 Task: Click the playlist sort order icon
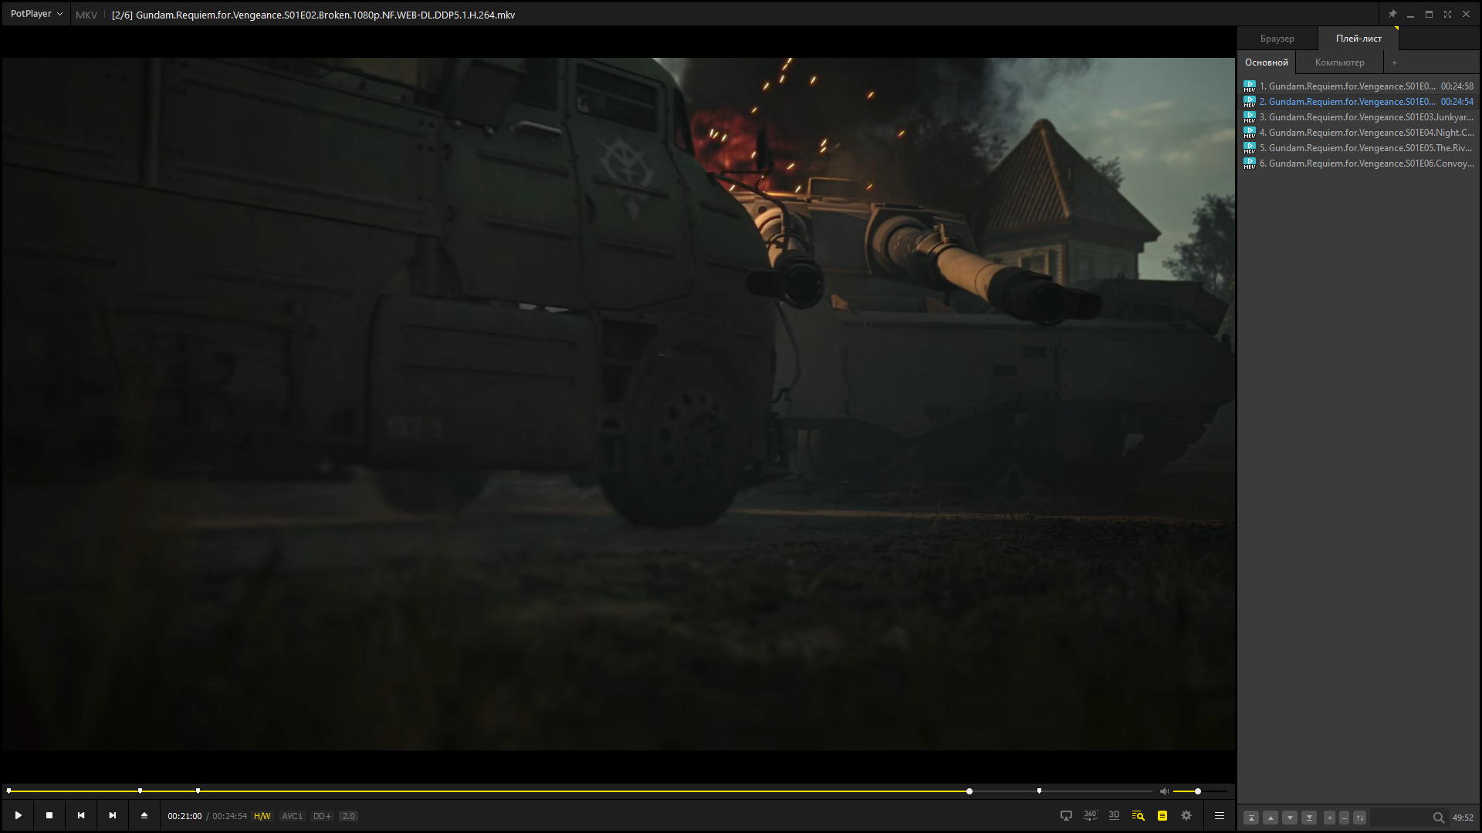[x=1360, y=818]
